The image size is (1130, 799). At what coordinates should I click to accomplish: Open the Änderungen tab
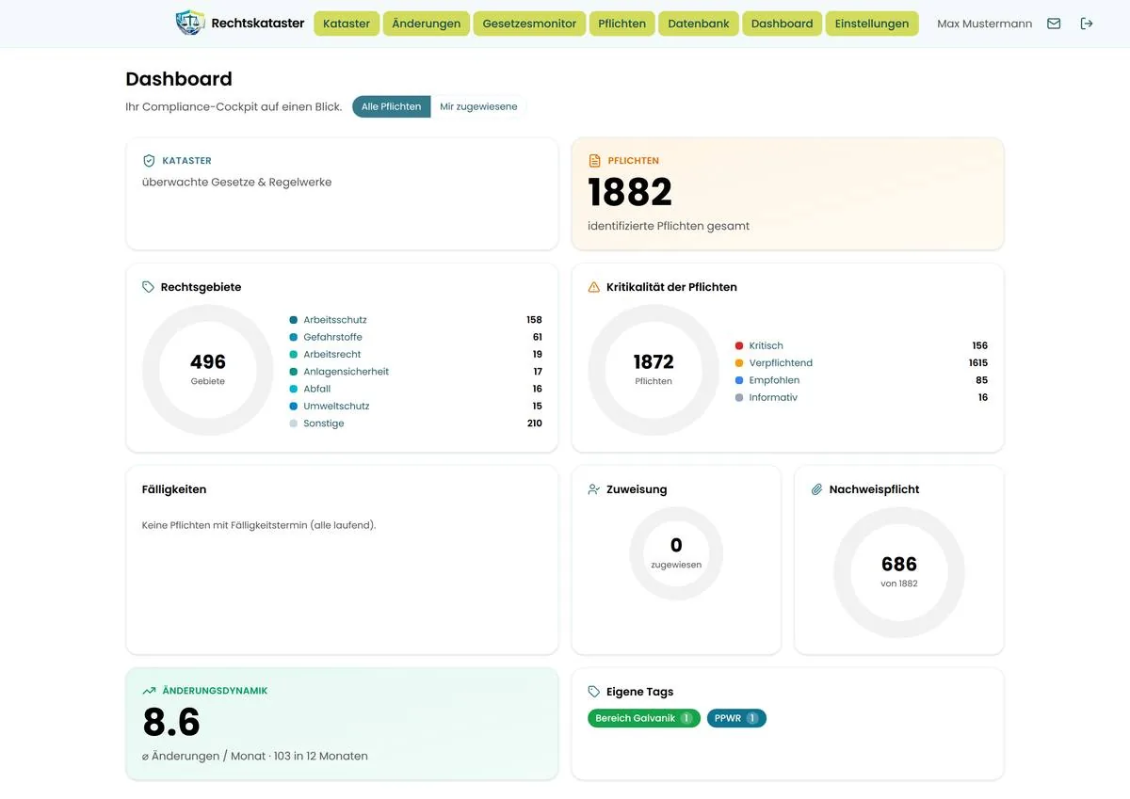pos(427,24)
